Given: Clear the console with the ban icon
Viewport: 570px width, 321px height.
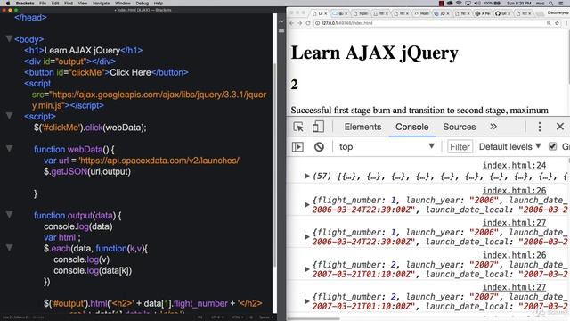Looking at the screenshot, I should tap(319, 146).
